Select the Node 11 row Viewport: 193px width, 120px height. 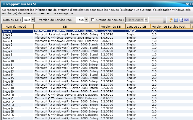click(97, 65)
